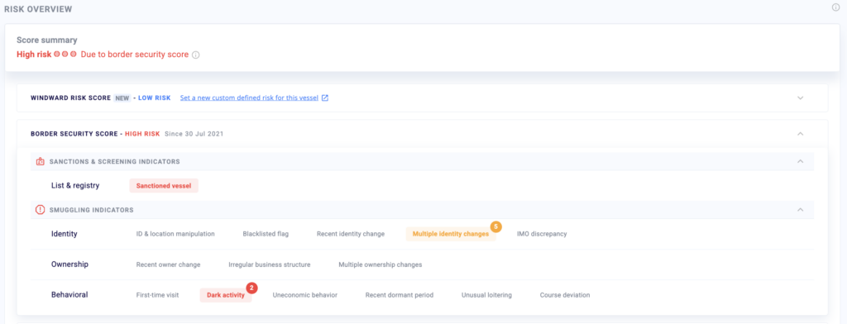Click the Since 30 Jul 2021 date

tap(194, 133)
